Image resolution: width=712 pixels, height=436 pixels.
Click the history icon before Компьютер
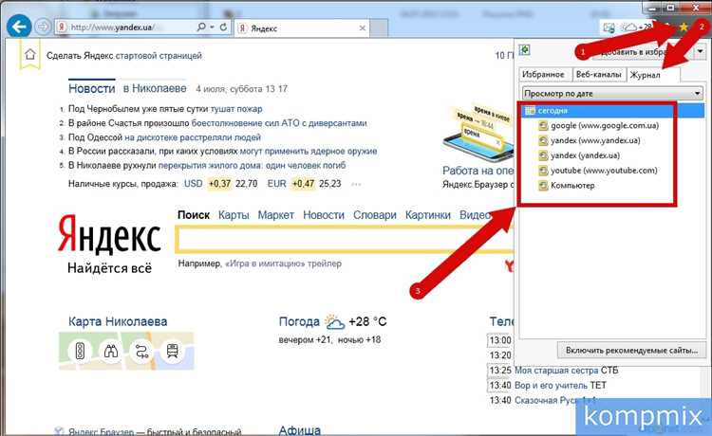tap(543, 186)
